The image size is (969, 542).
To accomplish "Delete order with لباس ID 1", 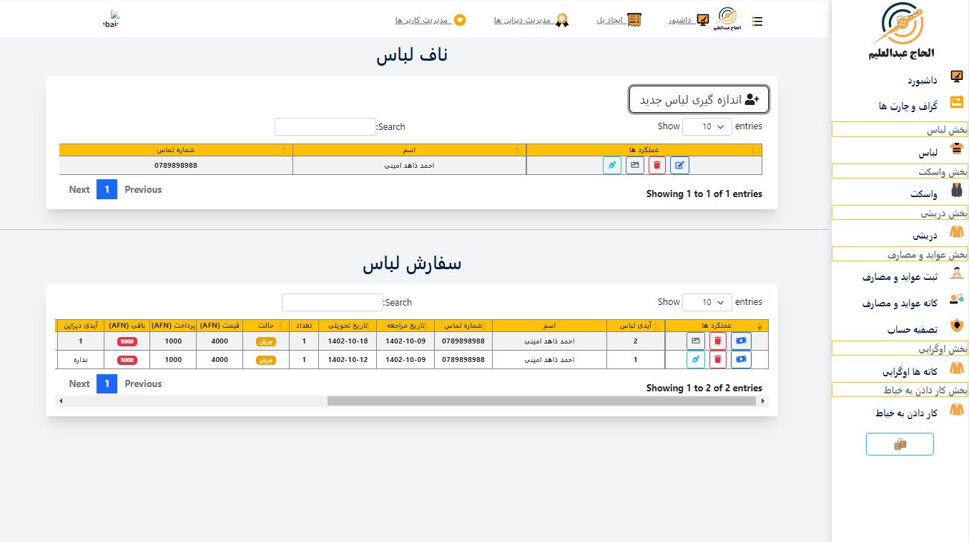I will coord(718,360).
